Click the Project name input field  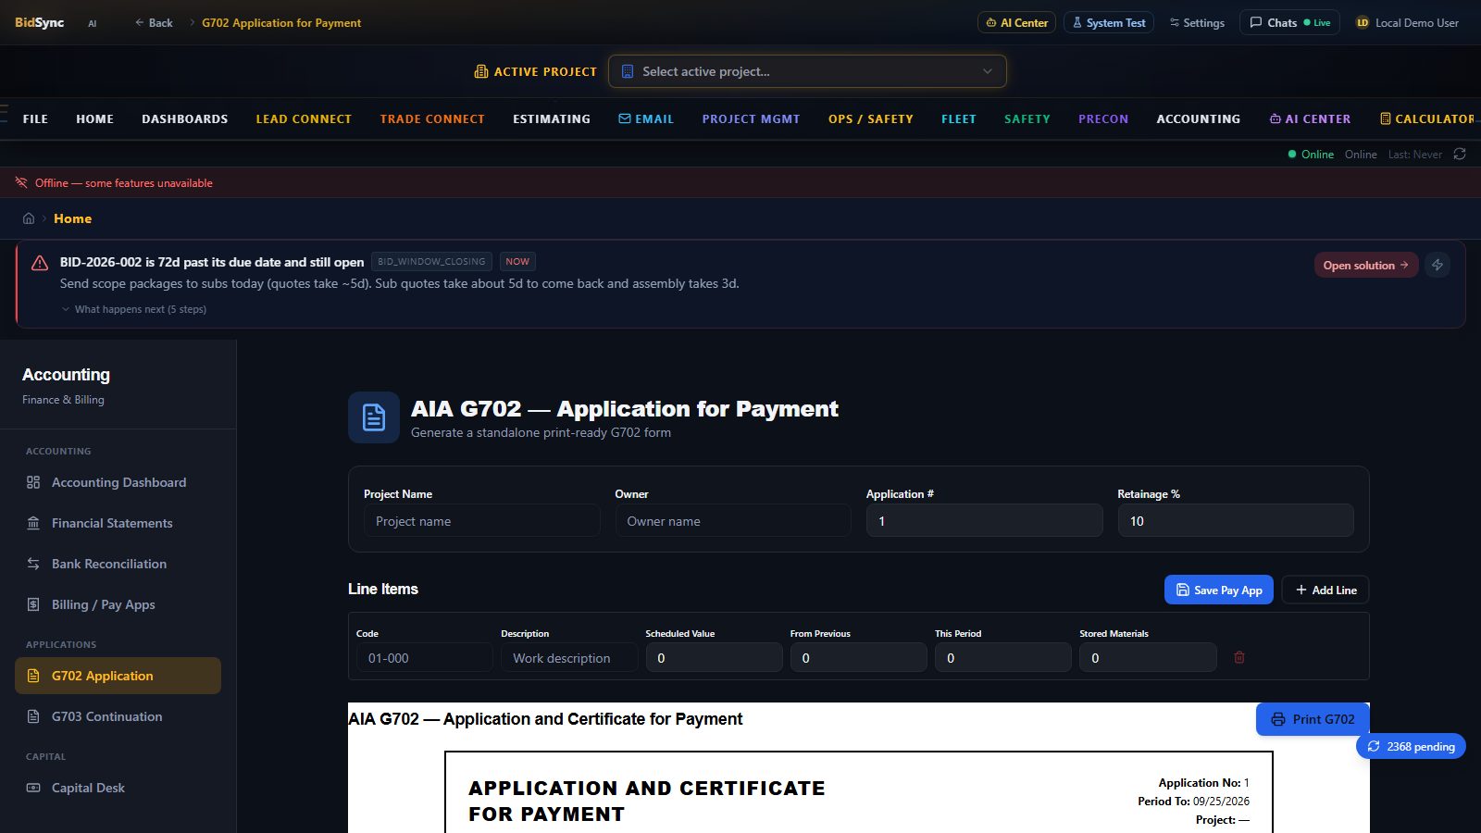tap(481, 521)
